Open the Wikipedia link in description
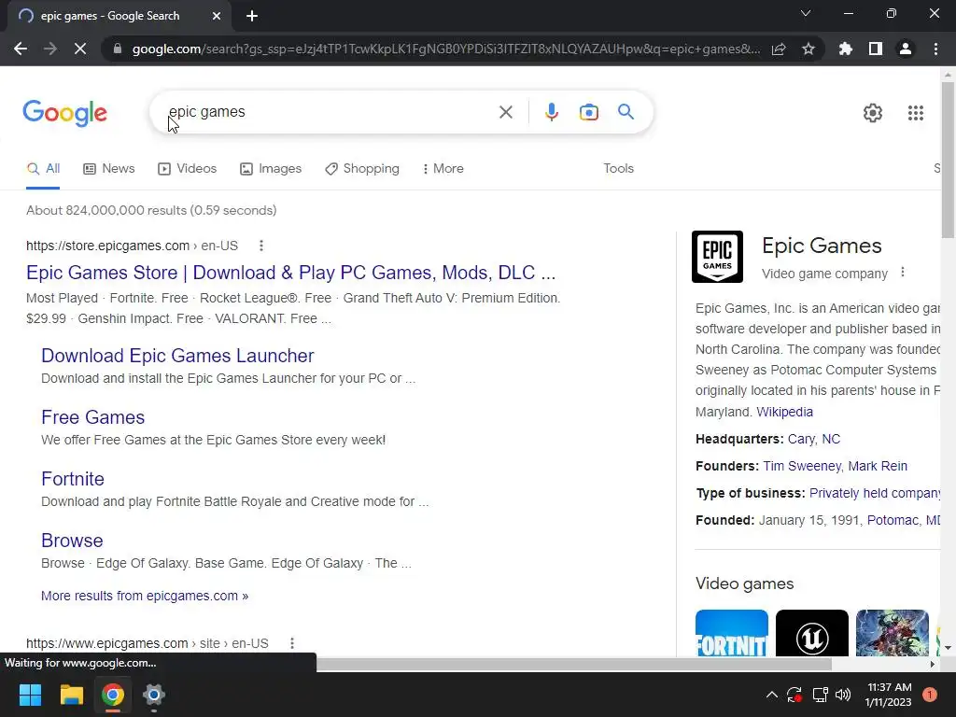This screenshot has width=956, height=717. [784, 412]
